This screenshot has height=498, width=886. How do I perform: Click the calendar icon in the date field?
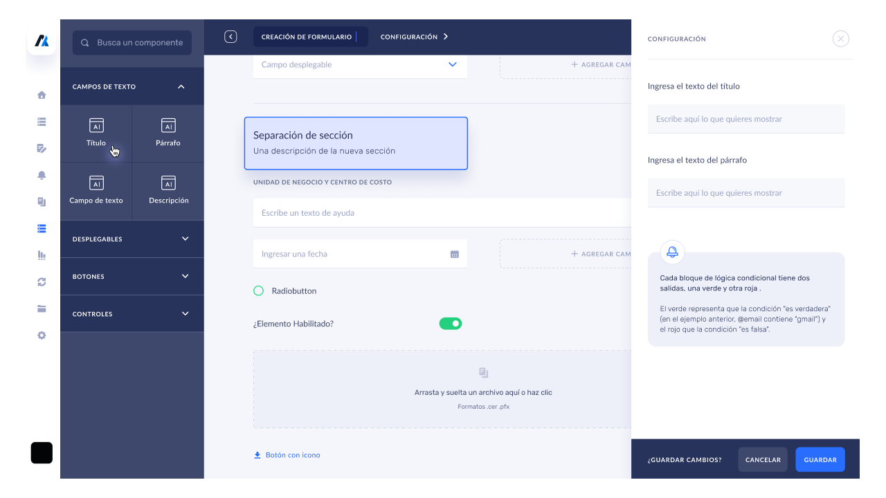tap(455, 254)
